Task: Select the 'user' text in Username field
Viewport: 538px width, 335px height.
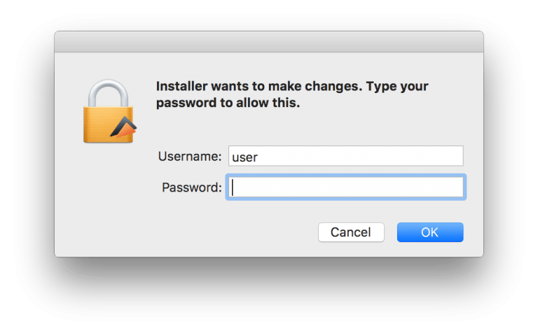Action: click(x=244, y=157)
